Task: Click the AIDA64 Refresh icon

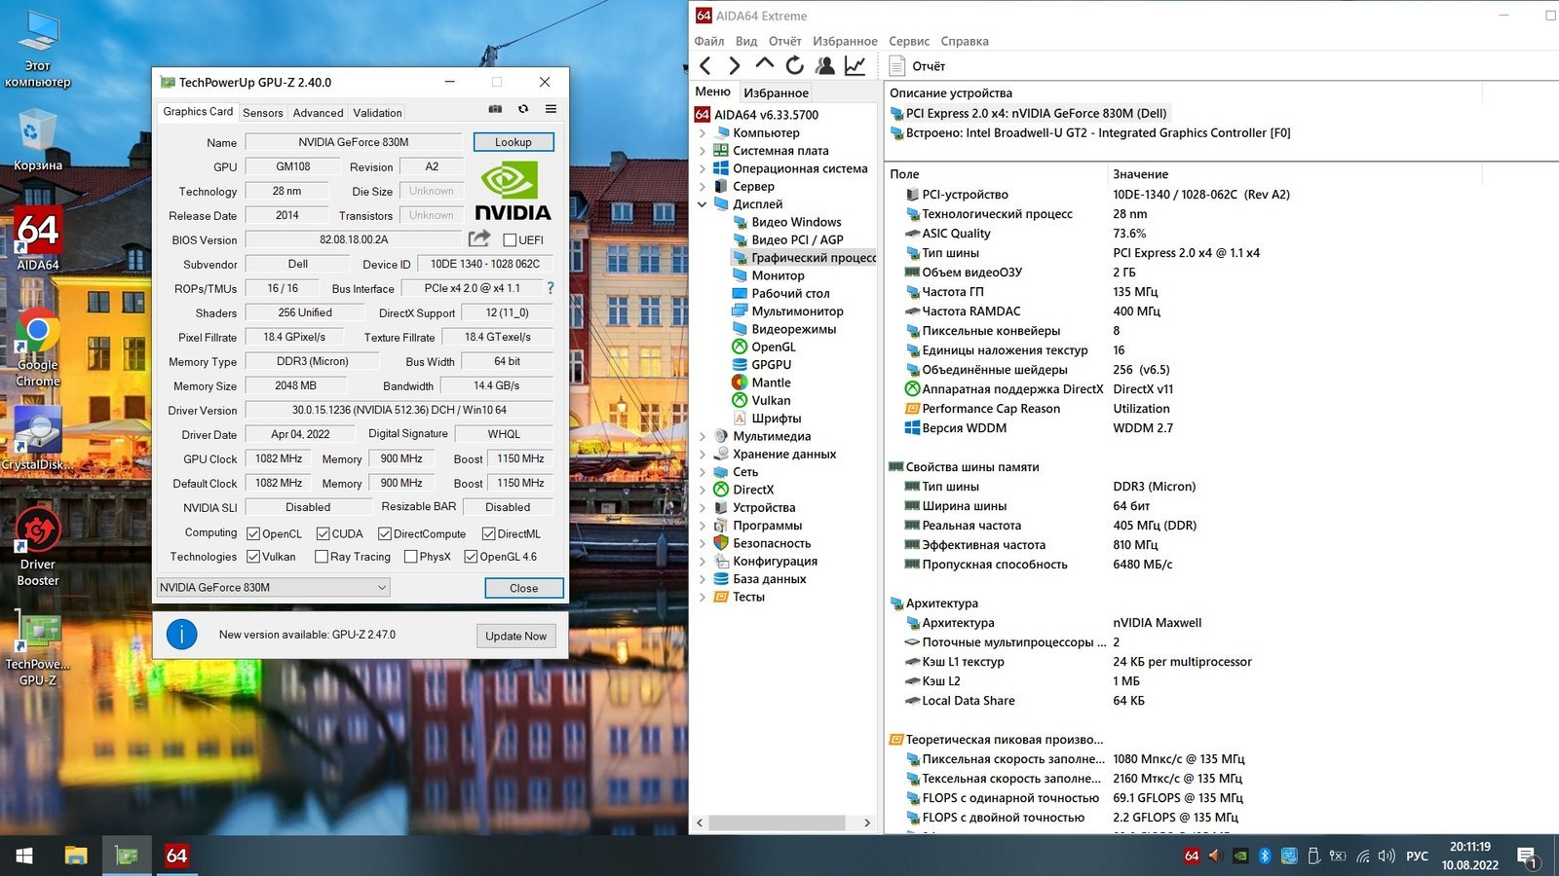Action: click(x=795, y=65)
